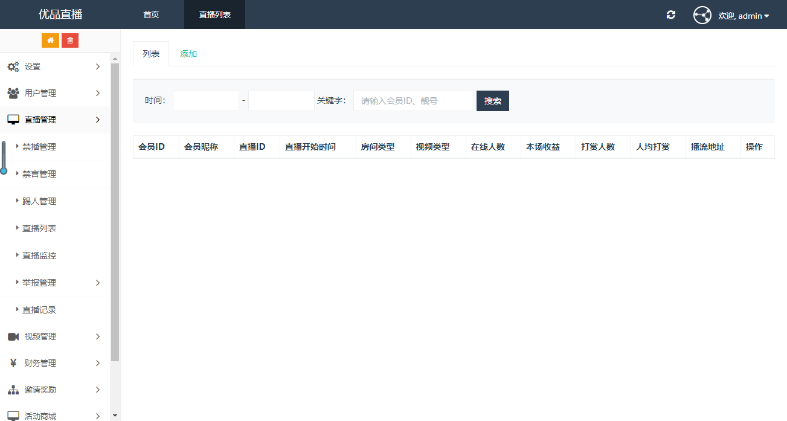Click the sitemap icon beside 邀请奖励
The width and height of the screenshot is (787, 421).
(13, 390)
